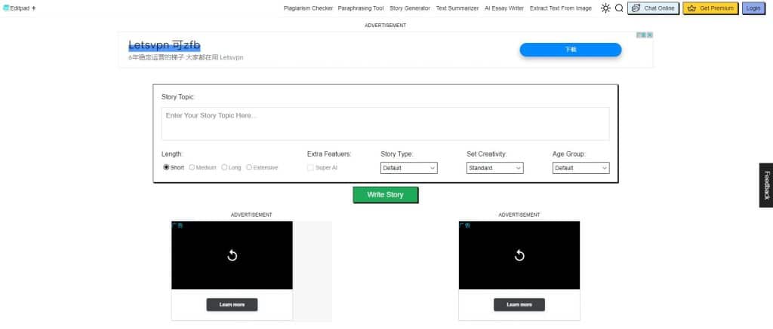Screen dimensions: 773x329
Task: Click the Login button
Action: (753, 8)
